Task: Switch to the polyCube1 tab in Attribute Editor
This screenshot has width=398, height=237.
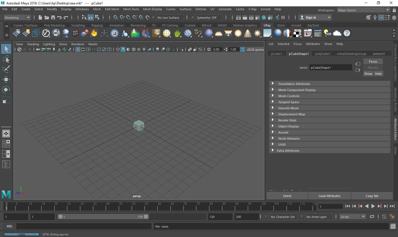Action: 323,54
